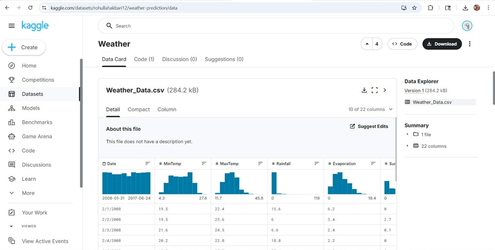Upvote the Weather dataset

[367, 44]
